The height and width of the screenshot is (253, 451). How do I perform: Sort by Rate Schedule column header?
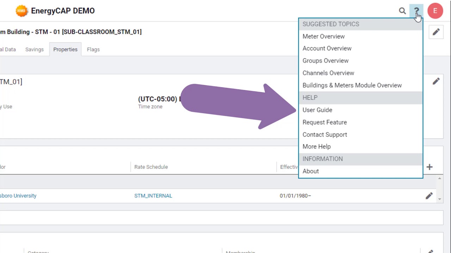pos(151,167)
